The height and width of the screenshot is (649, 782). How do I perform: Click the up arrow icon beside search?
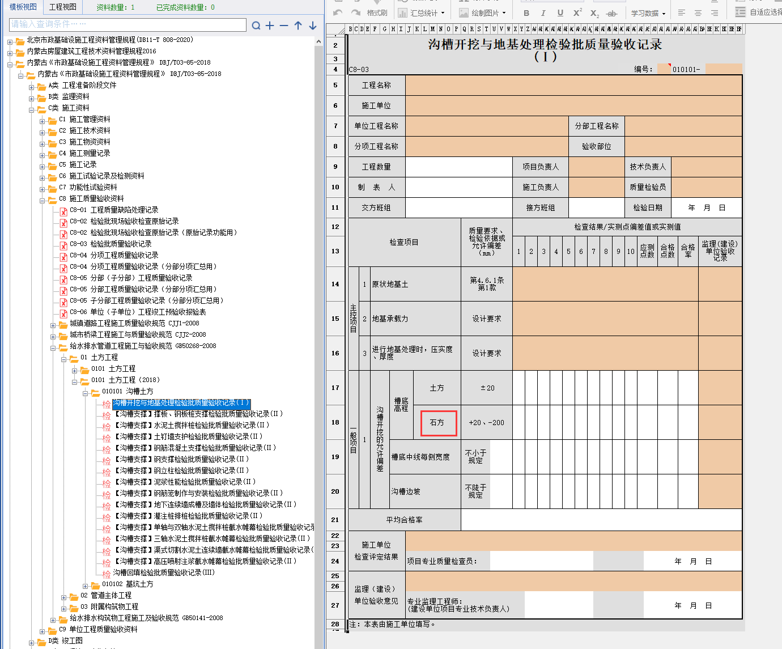[298, 26]
